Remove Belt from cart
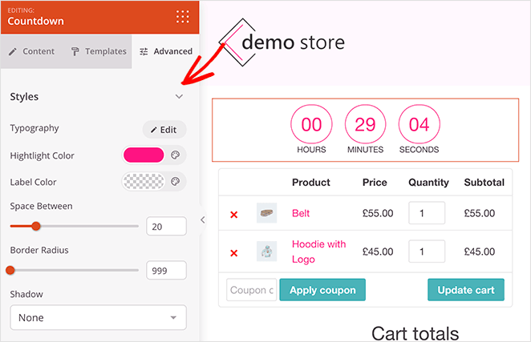 coord(234,215)
